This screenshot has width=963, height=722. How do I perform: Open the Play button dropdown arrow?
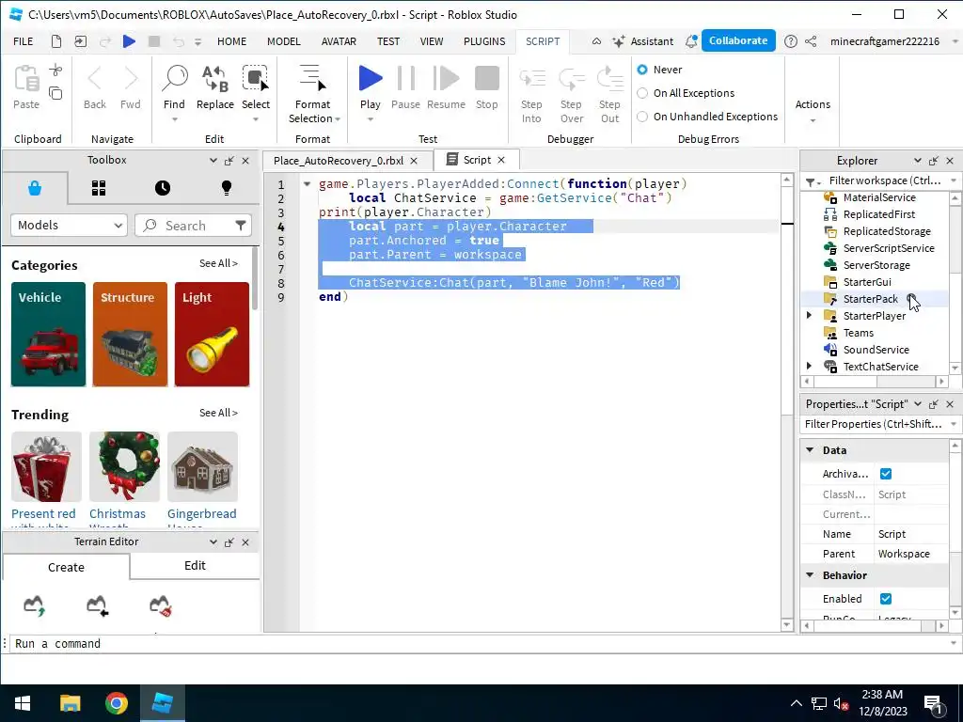tap(371, 119)
